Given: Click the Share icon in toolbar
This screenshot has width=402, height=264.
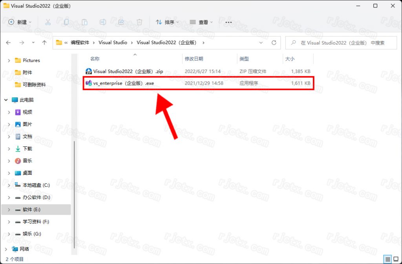Looking at the screenshot, I should 121,22.
